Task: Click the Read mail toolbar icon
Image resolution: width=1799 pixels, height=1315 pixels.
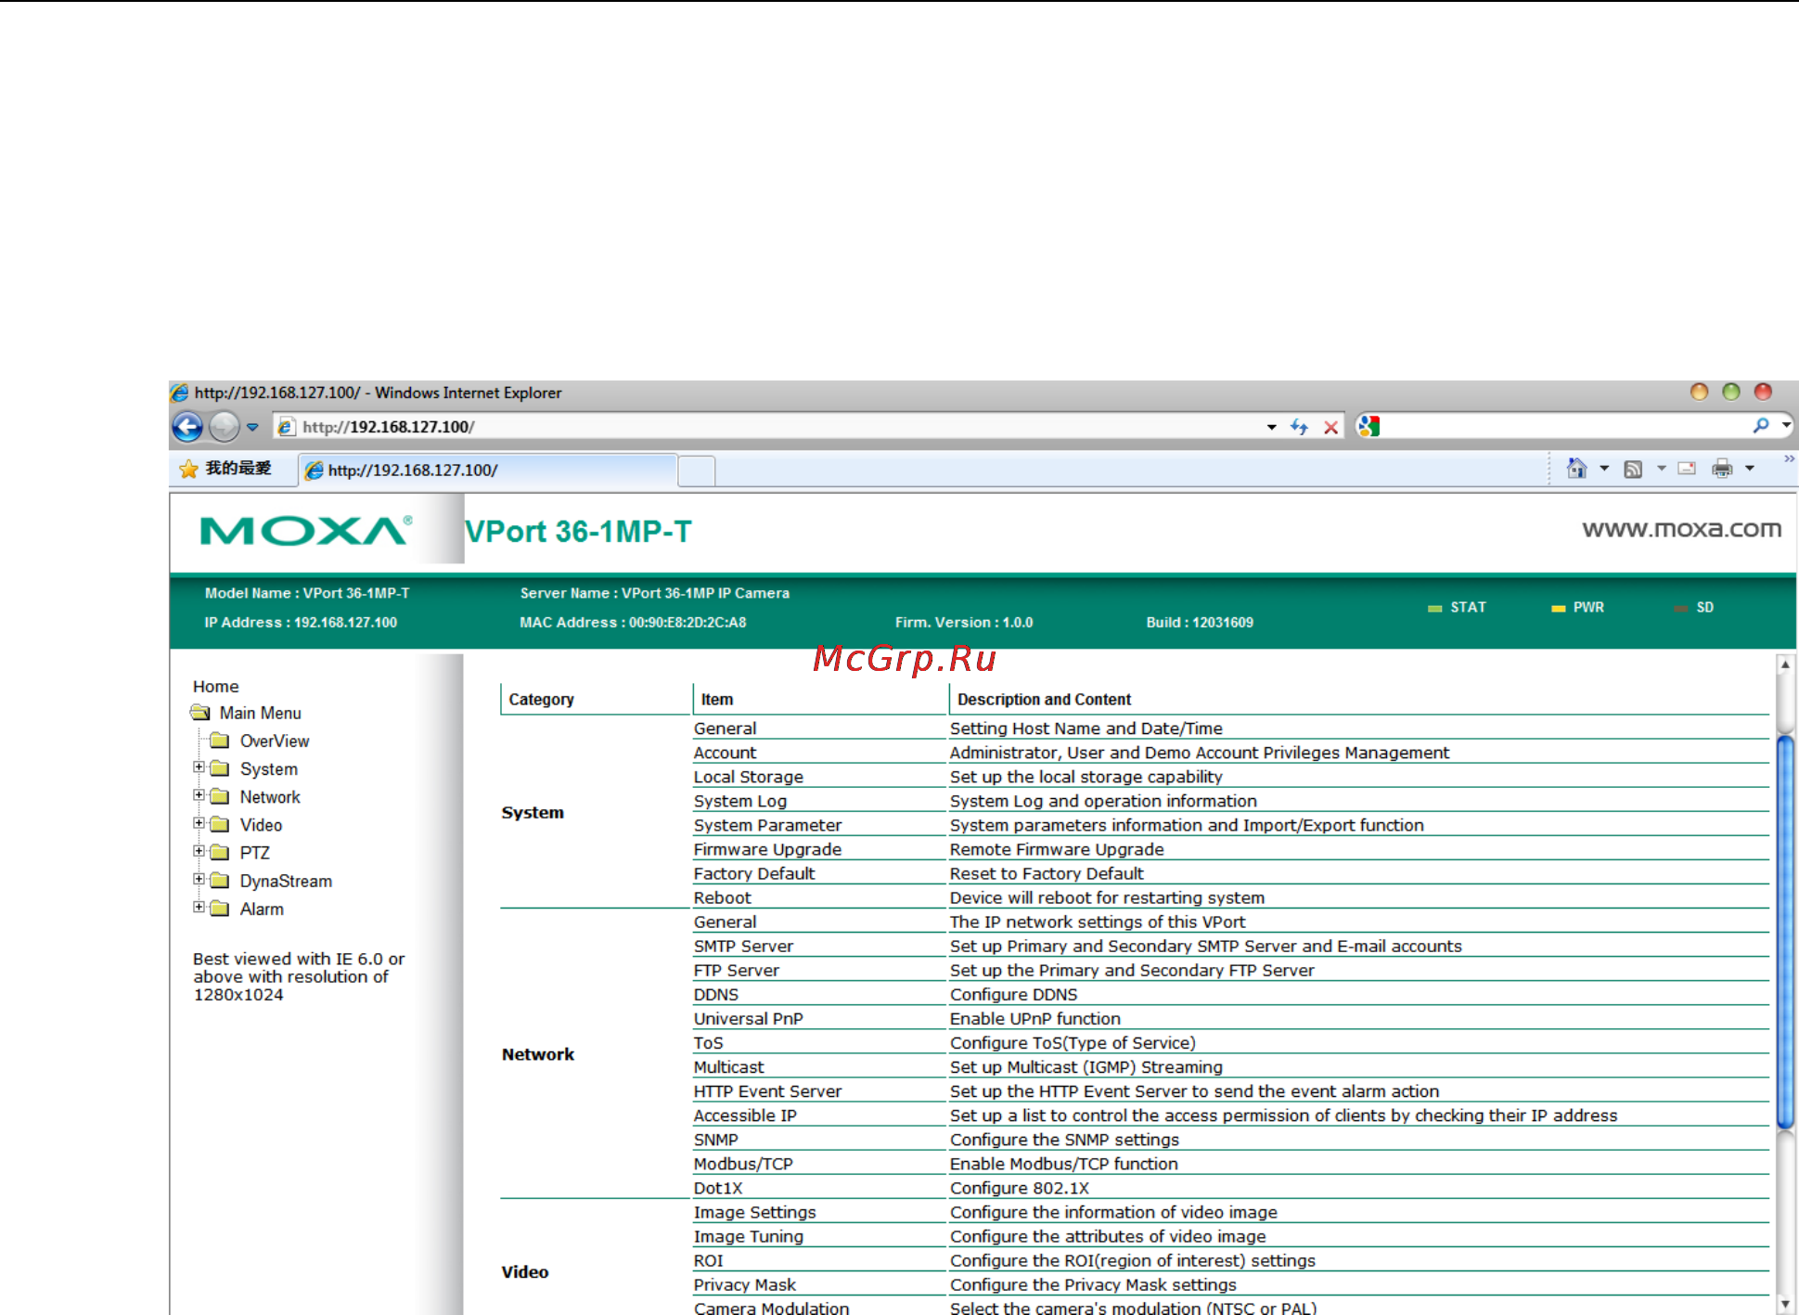Action: coord(1687,469)
